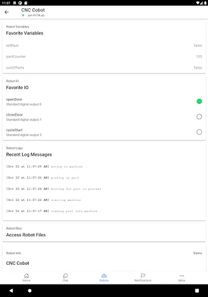The width and height of the screenshot is (208, 297).
Task: Toggle the openDoor digital output off
Action: [x=199, y=101]
